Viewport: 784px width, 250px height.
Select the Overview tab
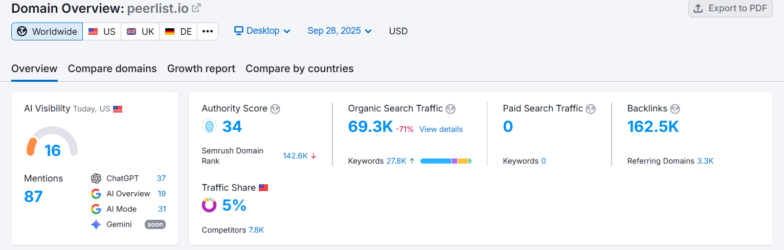tap(34, 69)
